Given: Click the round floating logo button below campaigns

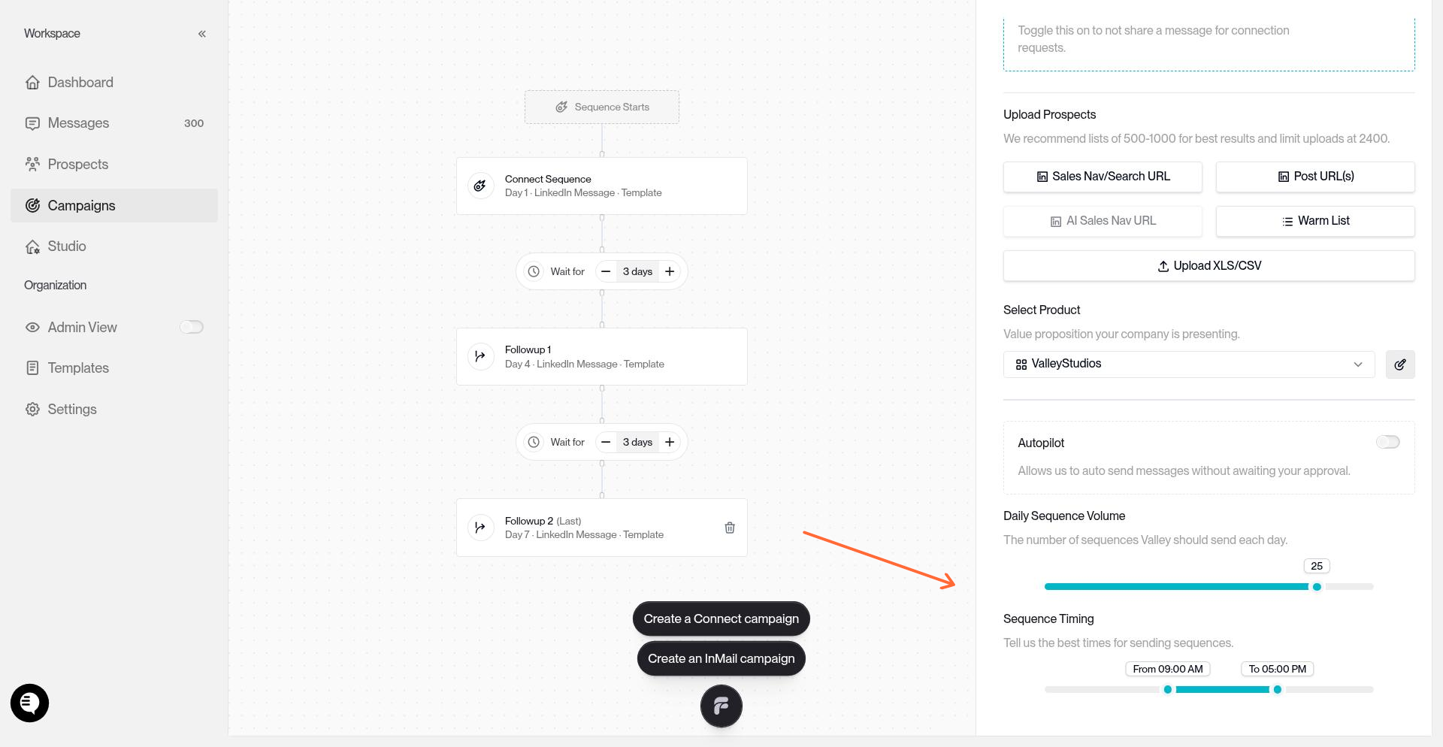Looking at the screenshot, I should coord(721,706).
